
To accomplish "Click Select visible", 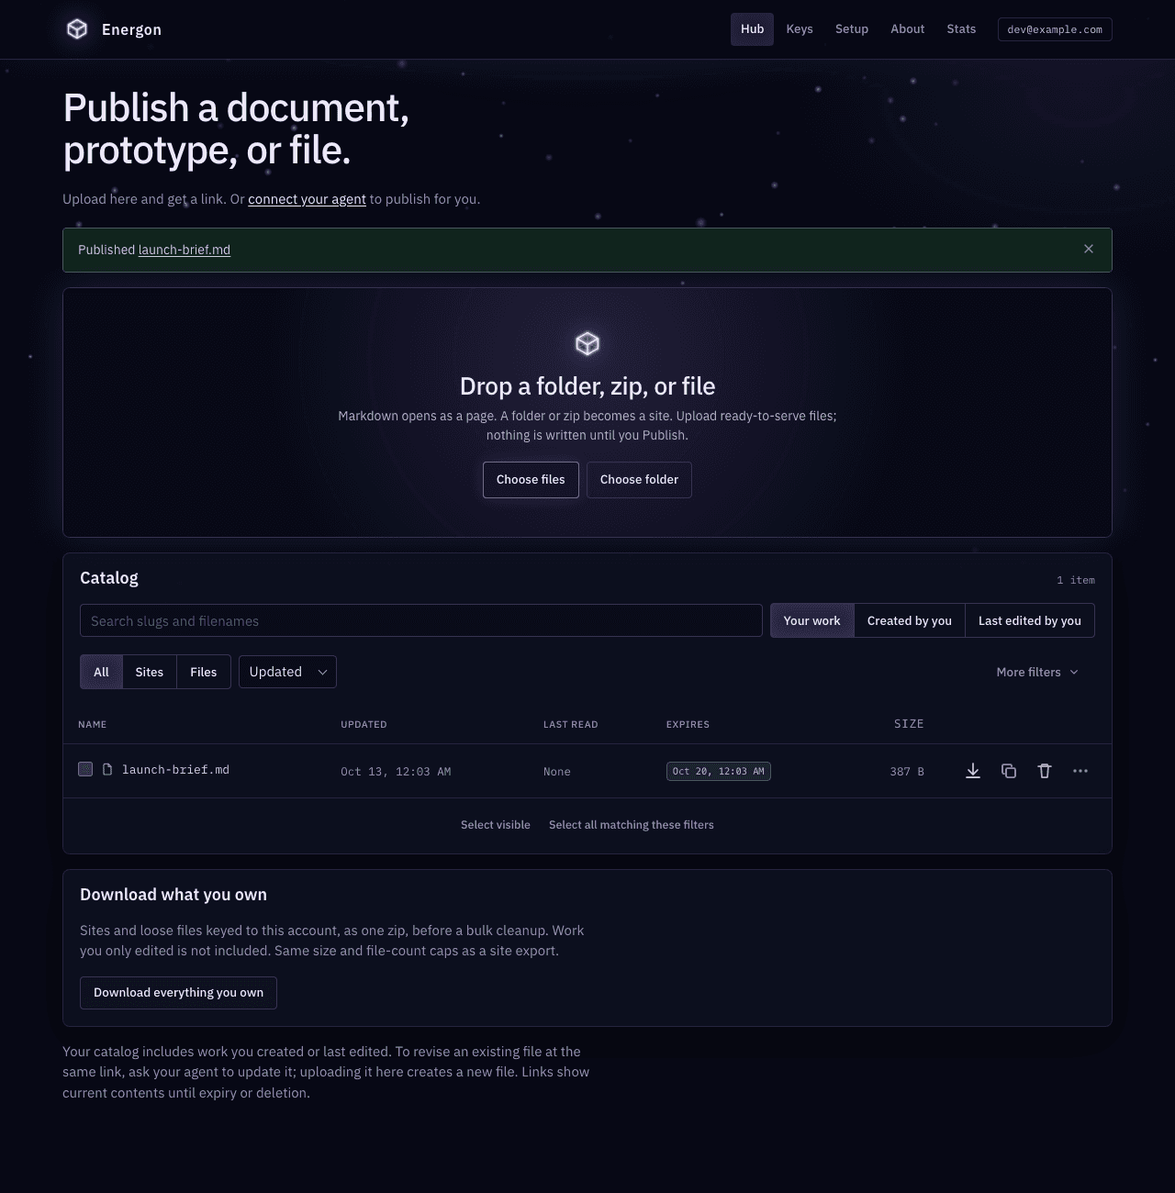I will [x=496, y=825].
